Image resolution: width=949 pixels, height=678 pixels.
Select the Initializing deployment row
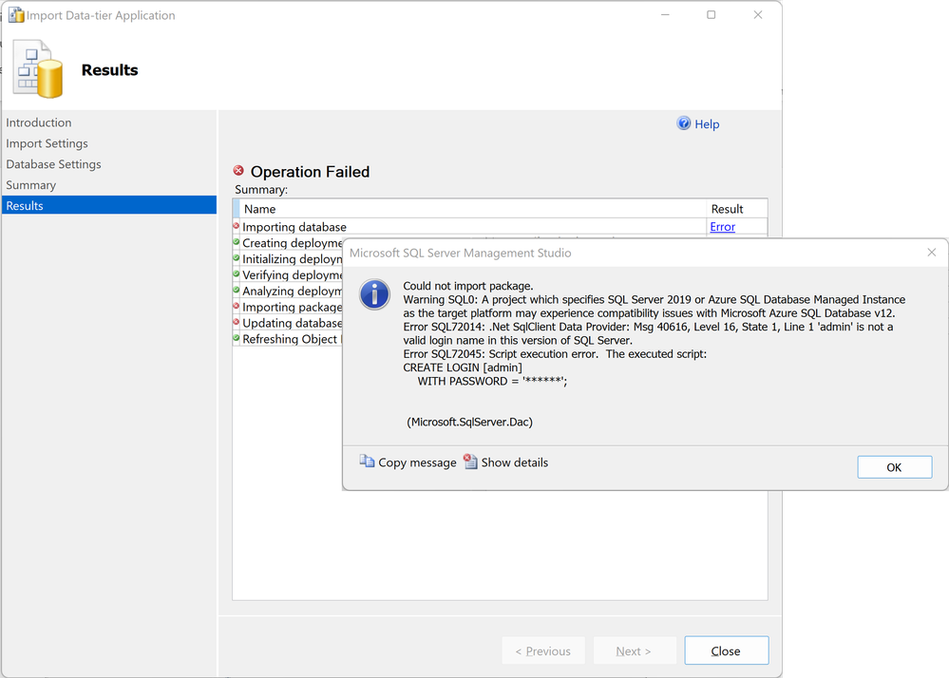pos(288,259)
